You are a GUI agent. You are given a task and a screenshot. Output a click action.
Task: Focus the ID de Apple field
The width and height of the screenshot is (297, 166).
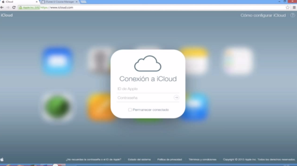coord(148,89)
